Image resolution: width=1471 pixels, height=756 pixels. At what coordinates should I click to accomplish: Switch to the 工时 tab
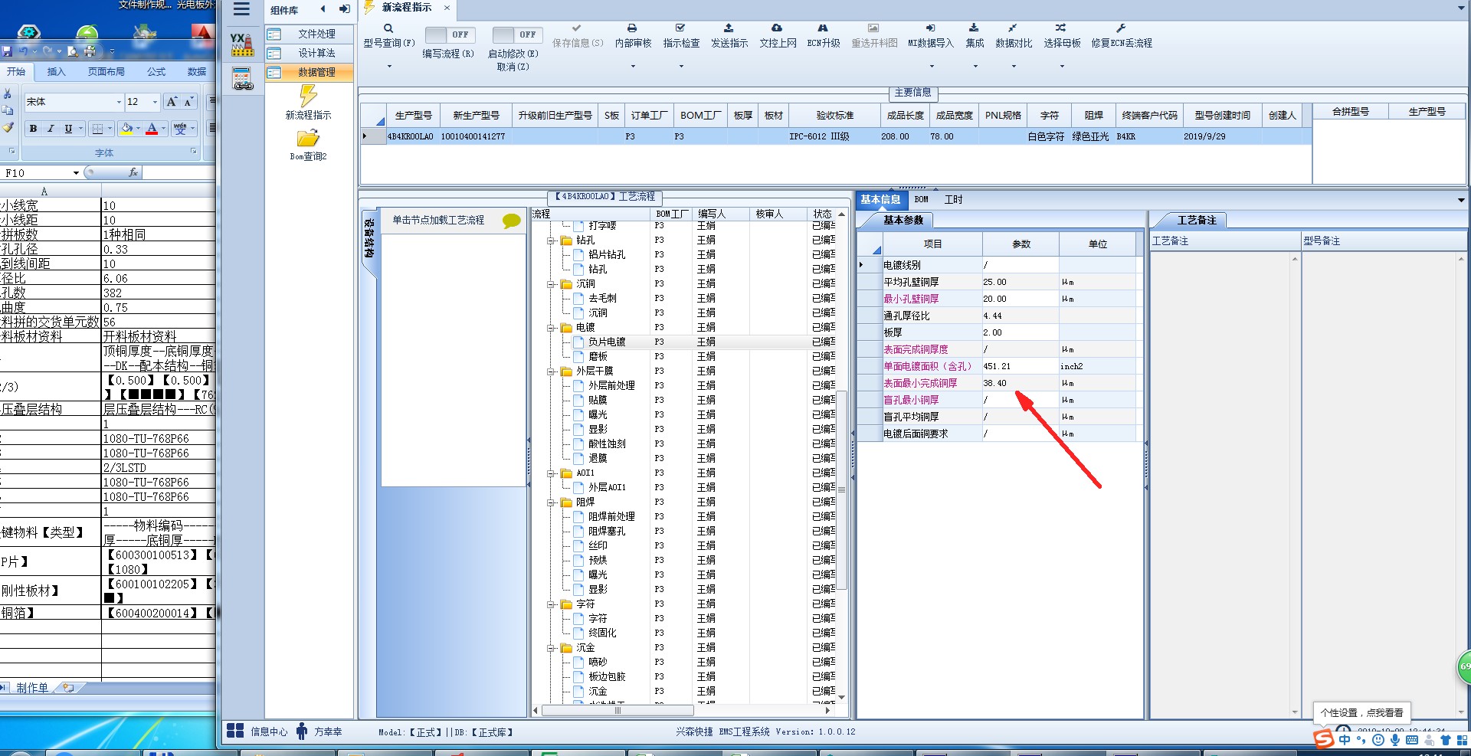pyautogui.click(x=953, y=200)
